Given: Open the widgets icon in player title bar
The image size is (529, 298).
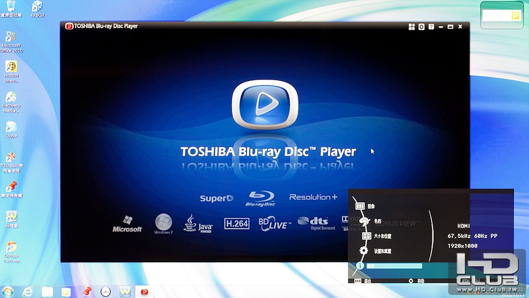Looking at the screenshot, I should [412, 26].
